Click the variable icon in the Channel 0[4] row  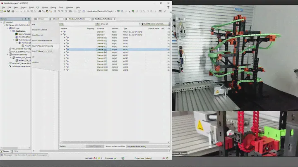click(67, 50)
